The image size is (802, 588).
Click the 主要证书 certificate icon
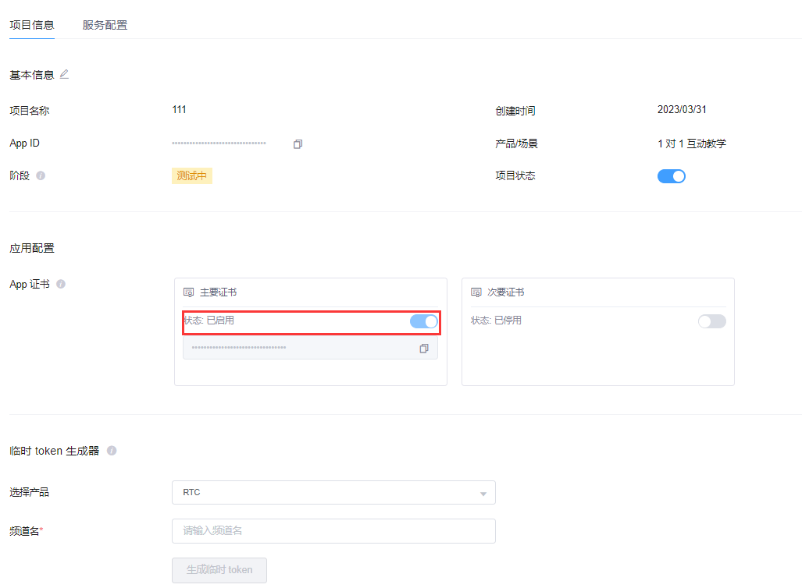pyautogui.click(x=188, y=292)
